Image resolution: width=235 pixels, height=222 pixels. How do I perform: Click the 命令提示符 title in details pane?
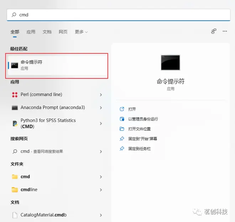171,81
